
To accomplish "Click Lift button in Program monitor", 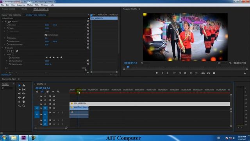I will click(x=203, y=73).
